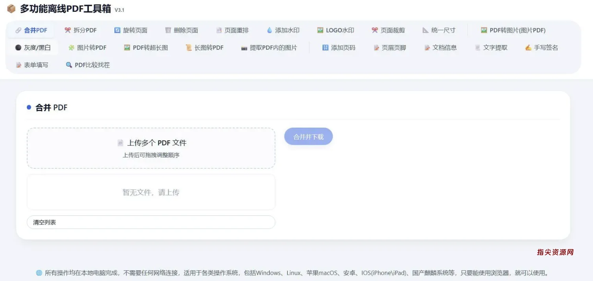Open the 拆分PDF tool tab
The image size is (593, 281).
(81, 30)
